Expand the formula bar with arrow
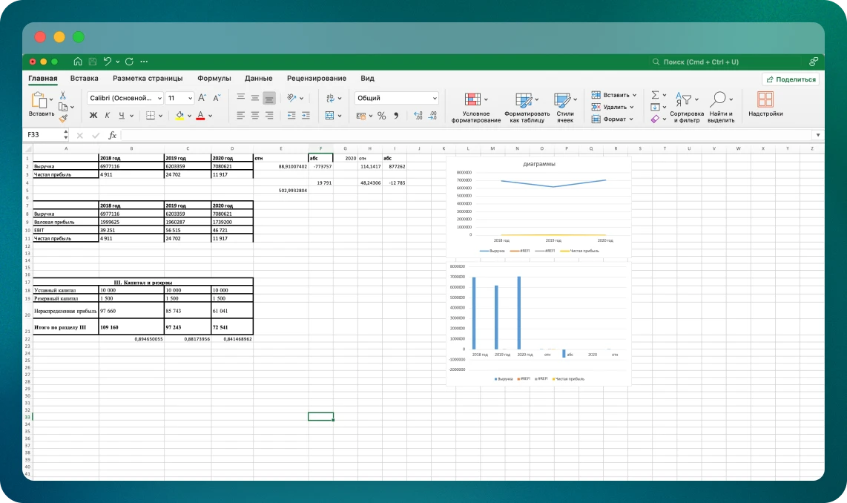 817,136
